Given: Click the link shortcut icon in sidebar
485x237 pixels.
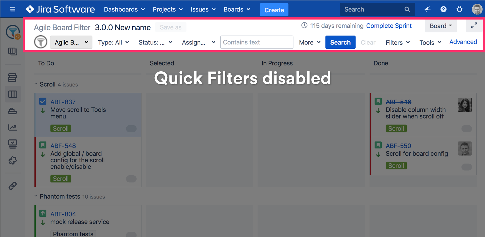Looking at the screenshot, I should [12, 186].
